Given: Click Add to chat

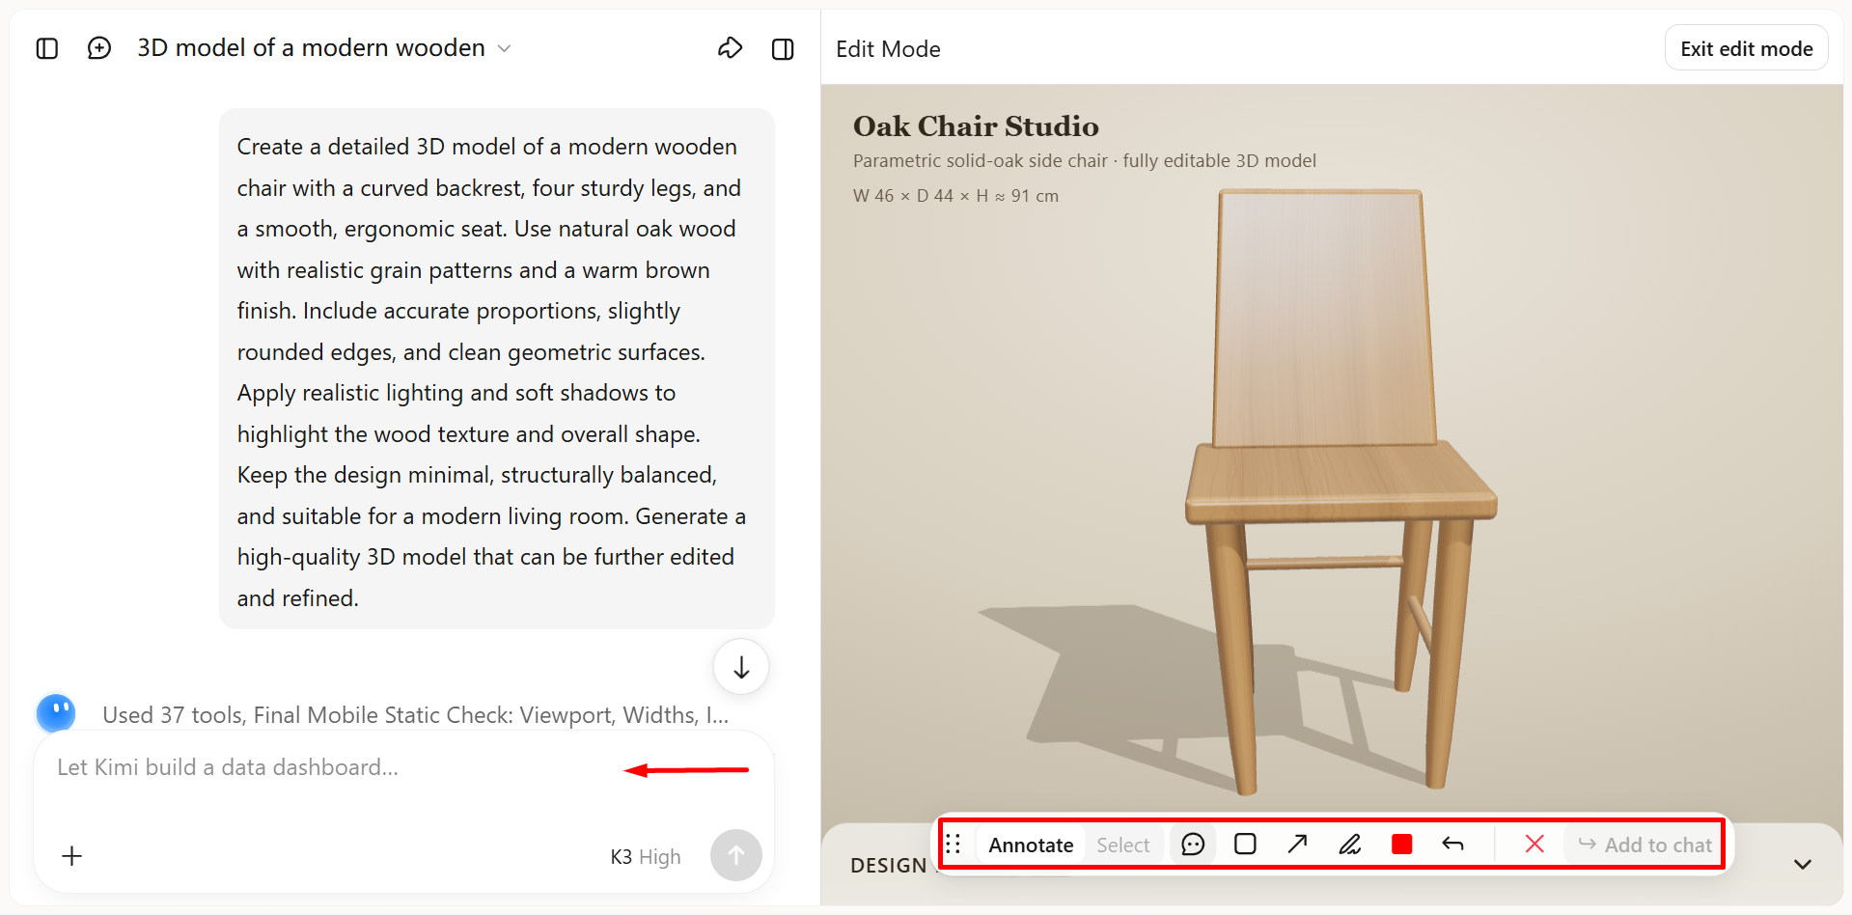Looking at the screenshot, I should pyautogui.click(x=1645, y=845).
